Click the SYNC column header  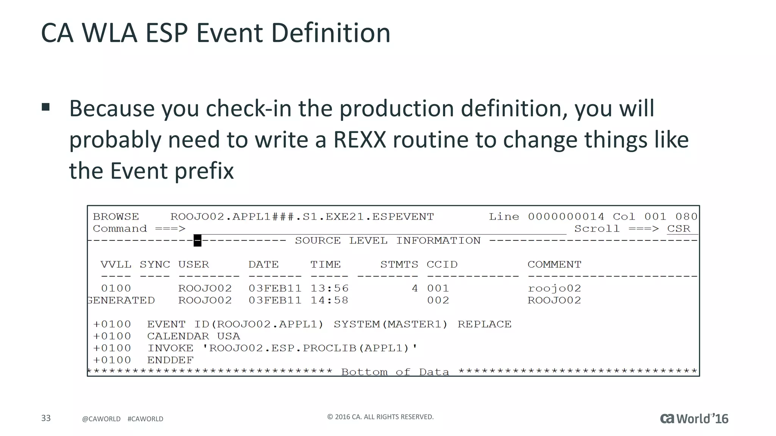(x=155, y=265)
